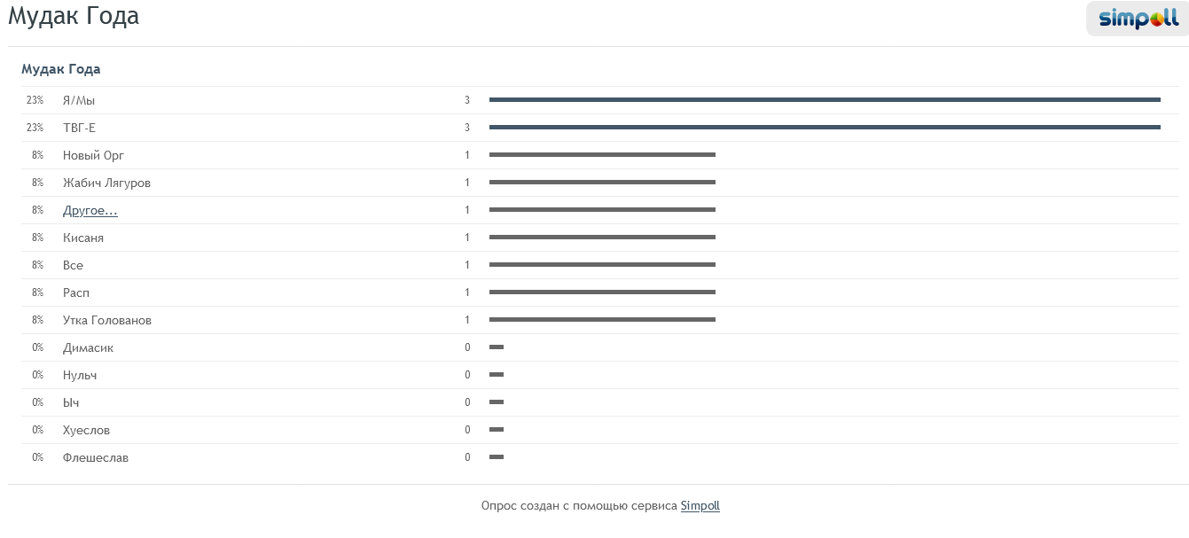Click the page heading "Мудак Года"
This screenshot has height=538, width=1189.
point(74,17)
